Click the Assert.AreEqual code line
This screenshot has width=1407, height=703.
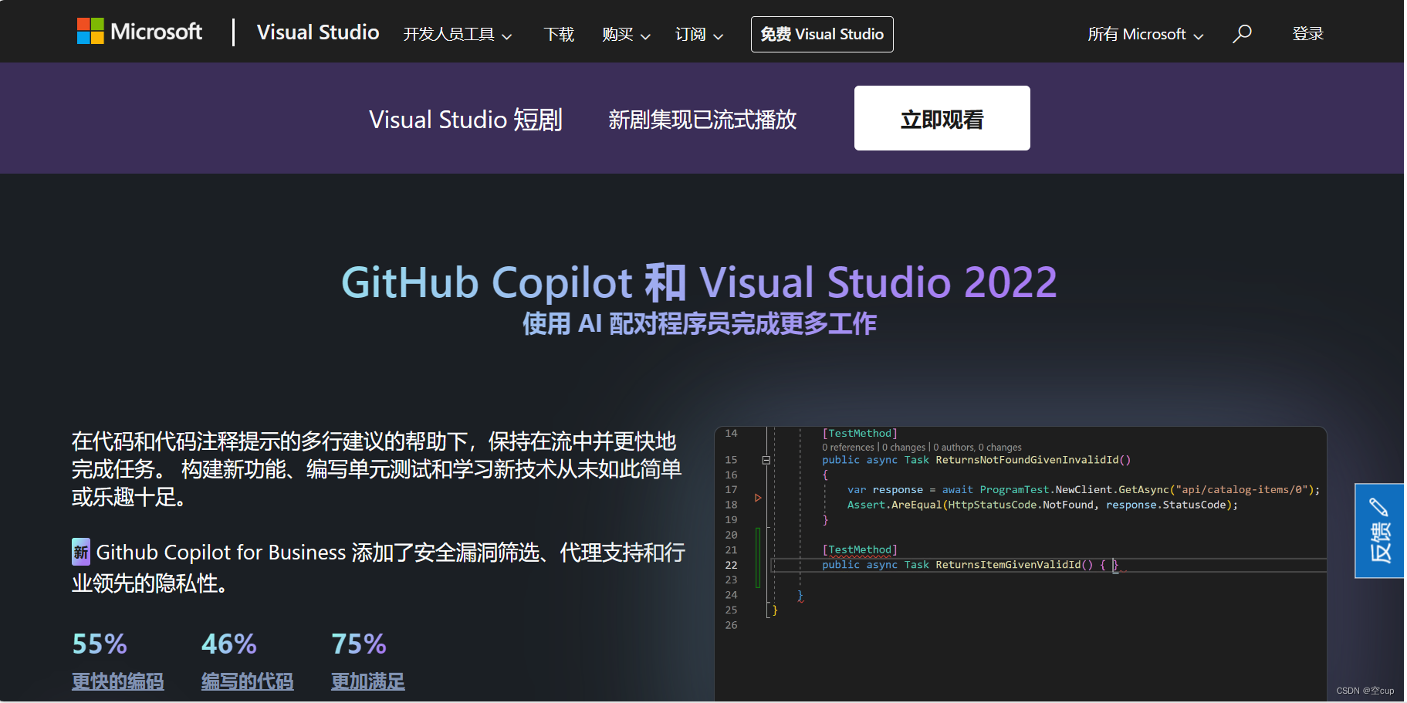coord(1042,505)
